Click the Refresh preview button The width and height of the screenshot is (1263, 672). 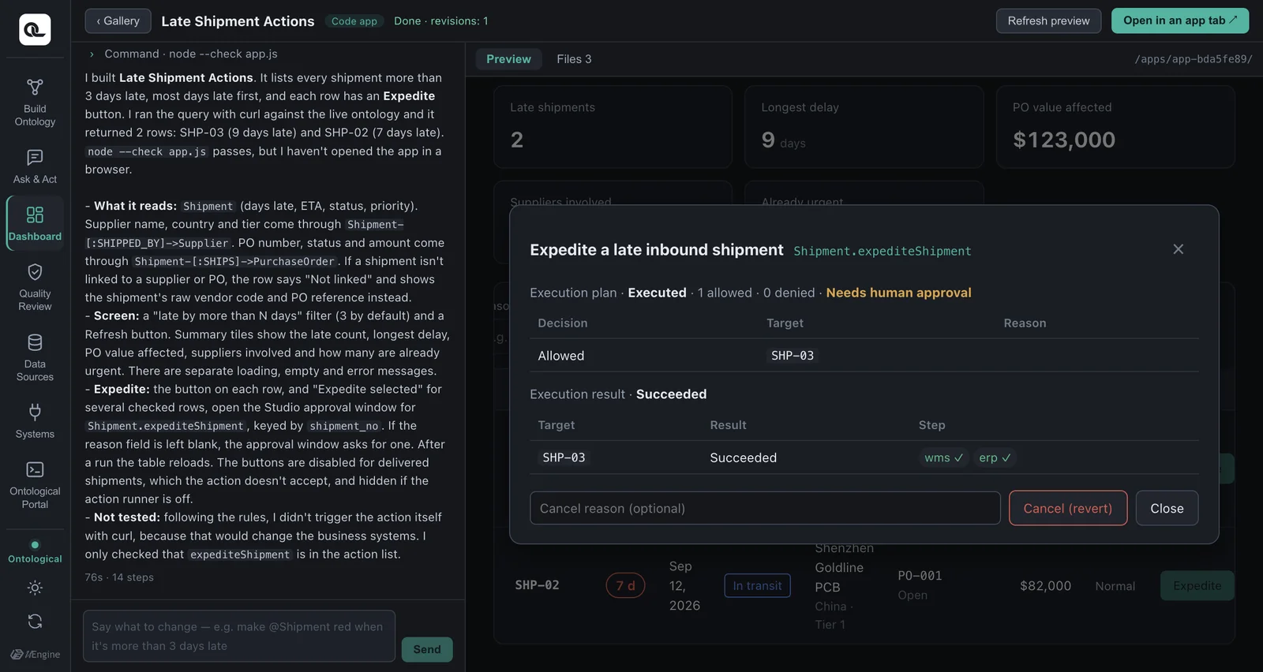(x=1048, y=21)
